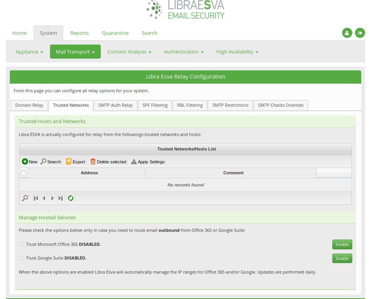Enable Trust Microsoft Office 365

coord(342,244)
